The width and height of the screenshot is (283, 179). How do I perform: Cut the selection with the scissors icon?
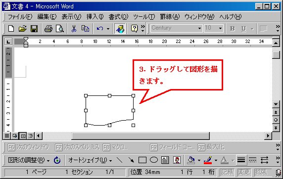coord(74,29)
